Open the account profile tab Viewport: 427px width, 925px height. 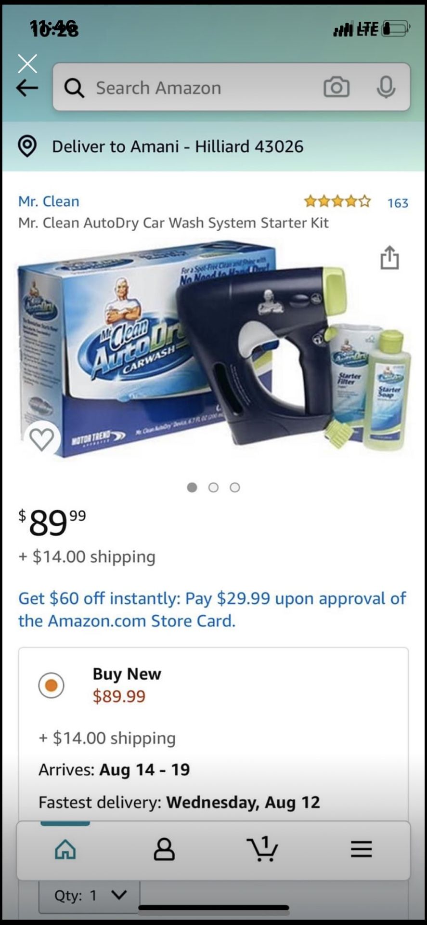point(164,849)
